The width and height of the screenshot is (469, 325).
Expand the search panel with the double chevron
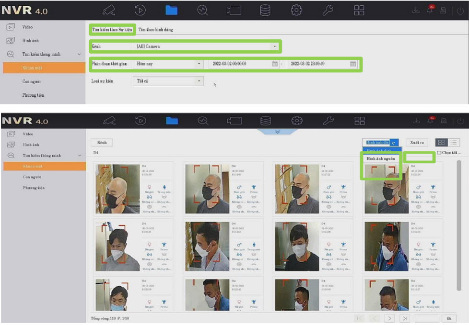coord(277,132)
